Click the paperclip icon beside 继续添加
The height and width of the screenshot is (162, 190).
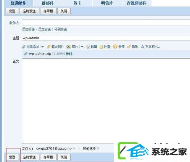point(24,47)
